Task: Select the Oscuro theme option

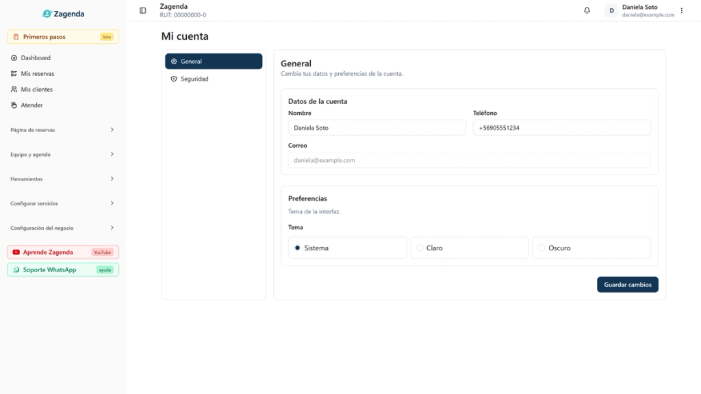Action: pyautogui.click(x=591, y=248)
